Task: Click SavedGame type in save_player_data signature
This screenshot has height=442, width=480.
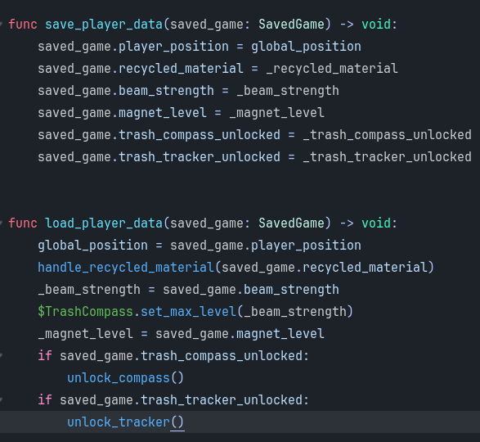Action: pyautogui.click(x=291, y=25)
